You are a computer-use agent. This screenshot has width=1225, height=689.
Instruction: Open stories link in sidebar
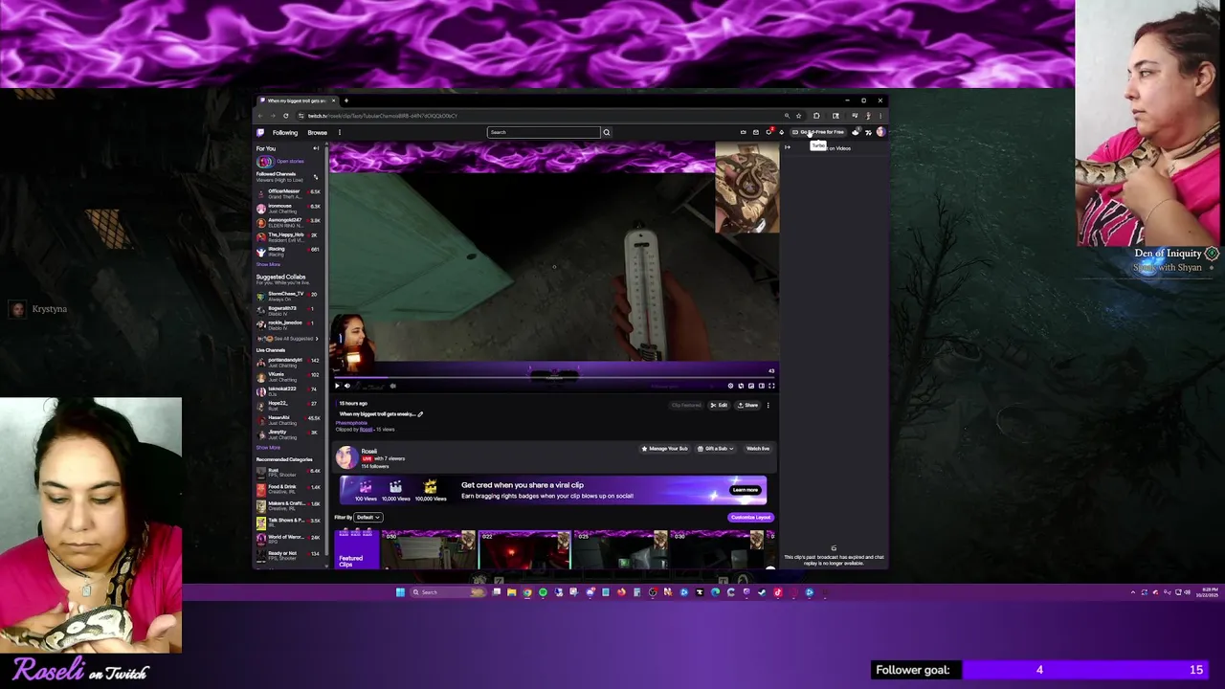[290, 161]
